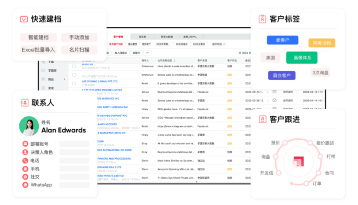358x205 pixels.
Task: Click the 邮箱账号 envelope icon
Action: pos(25,144)
